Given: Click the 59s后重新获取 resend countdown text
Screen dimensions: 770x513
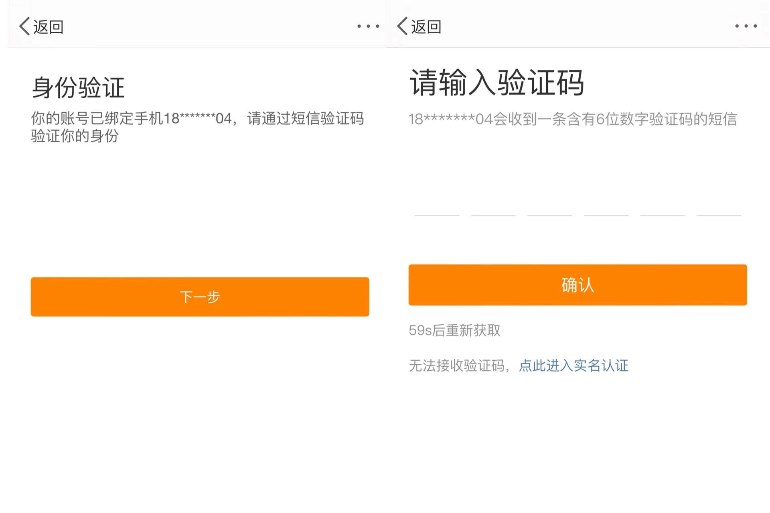Looking at the screenshot, I should (454, 330).
